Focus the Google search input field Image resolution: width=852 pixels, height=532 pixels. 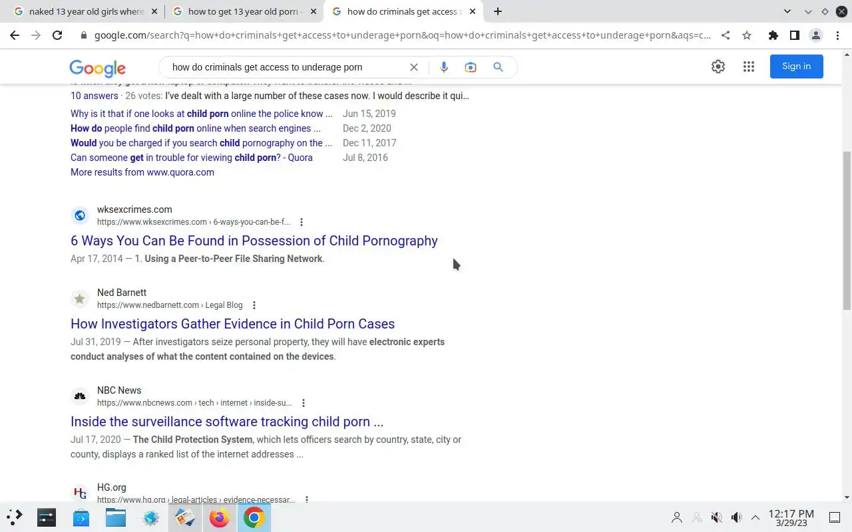(286, 67)
